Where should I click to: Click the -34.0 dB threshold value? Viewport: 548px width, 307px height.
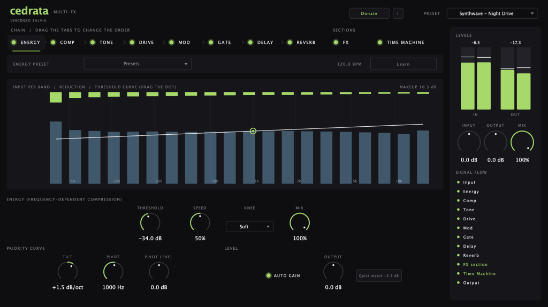pos(150,238)
